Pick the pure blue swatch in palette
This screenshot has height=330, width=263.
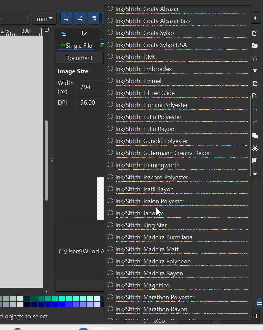pos(62,304)
